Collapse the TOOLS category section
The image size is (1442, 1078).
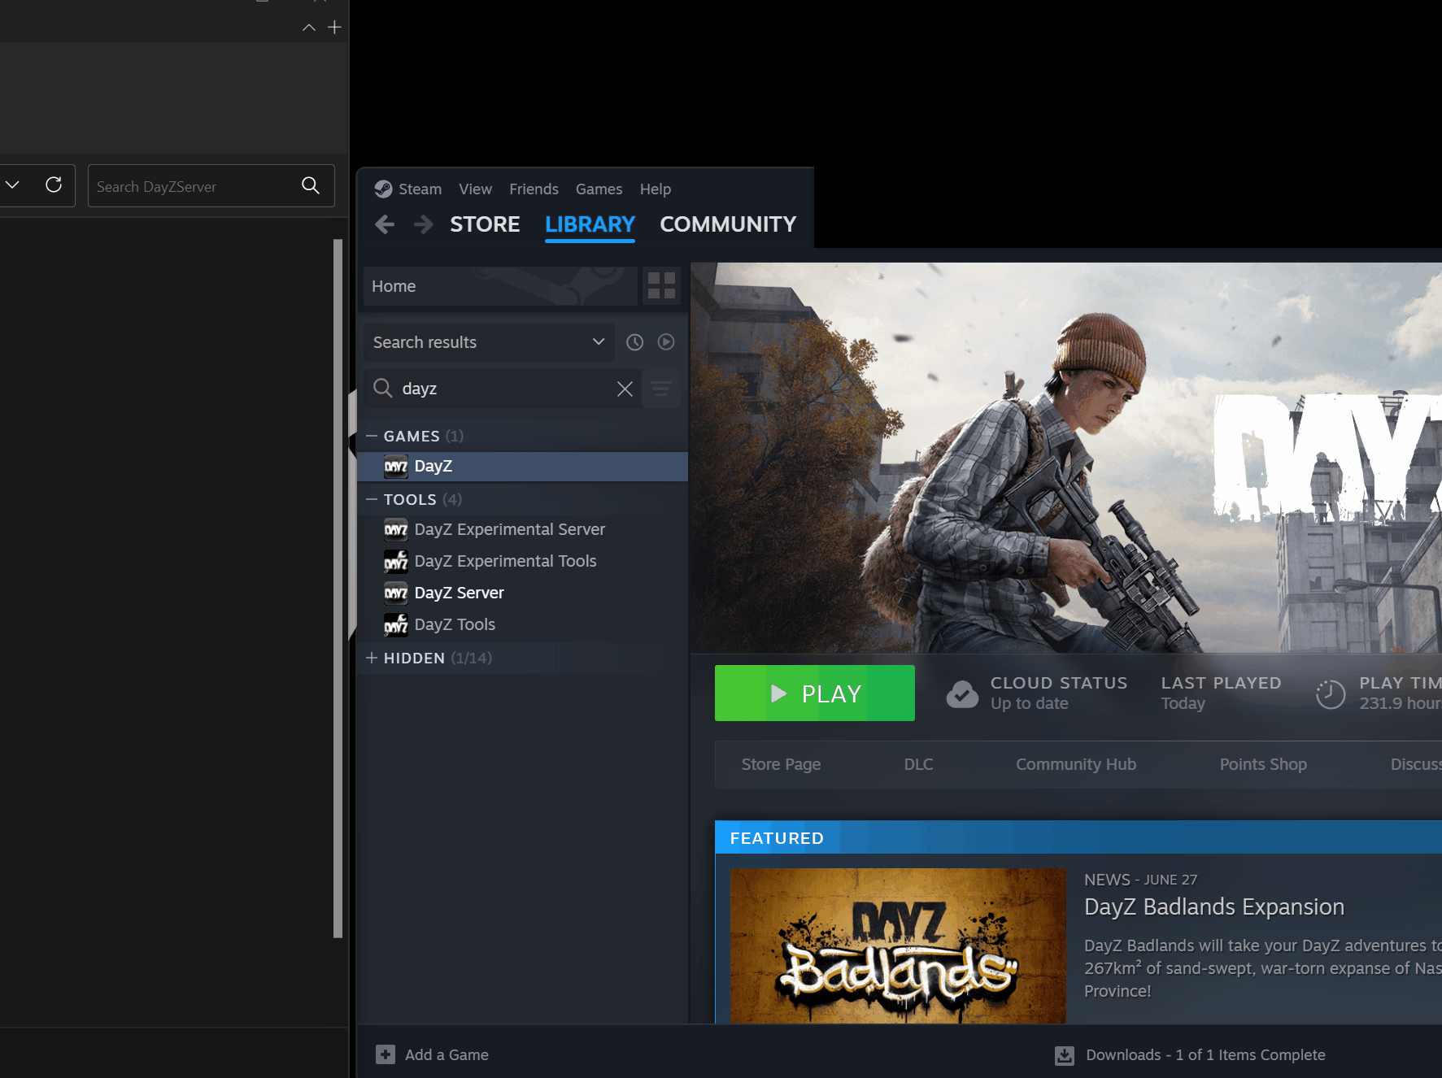pos(372,500)
